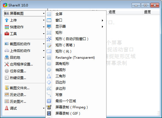The height and width of the screenshot is (118, 162).
Task: Maximize the ShareX window
Action: click(145, 5)
